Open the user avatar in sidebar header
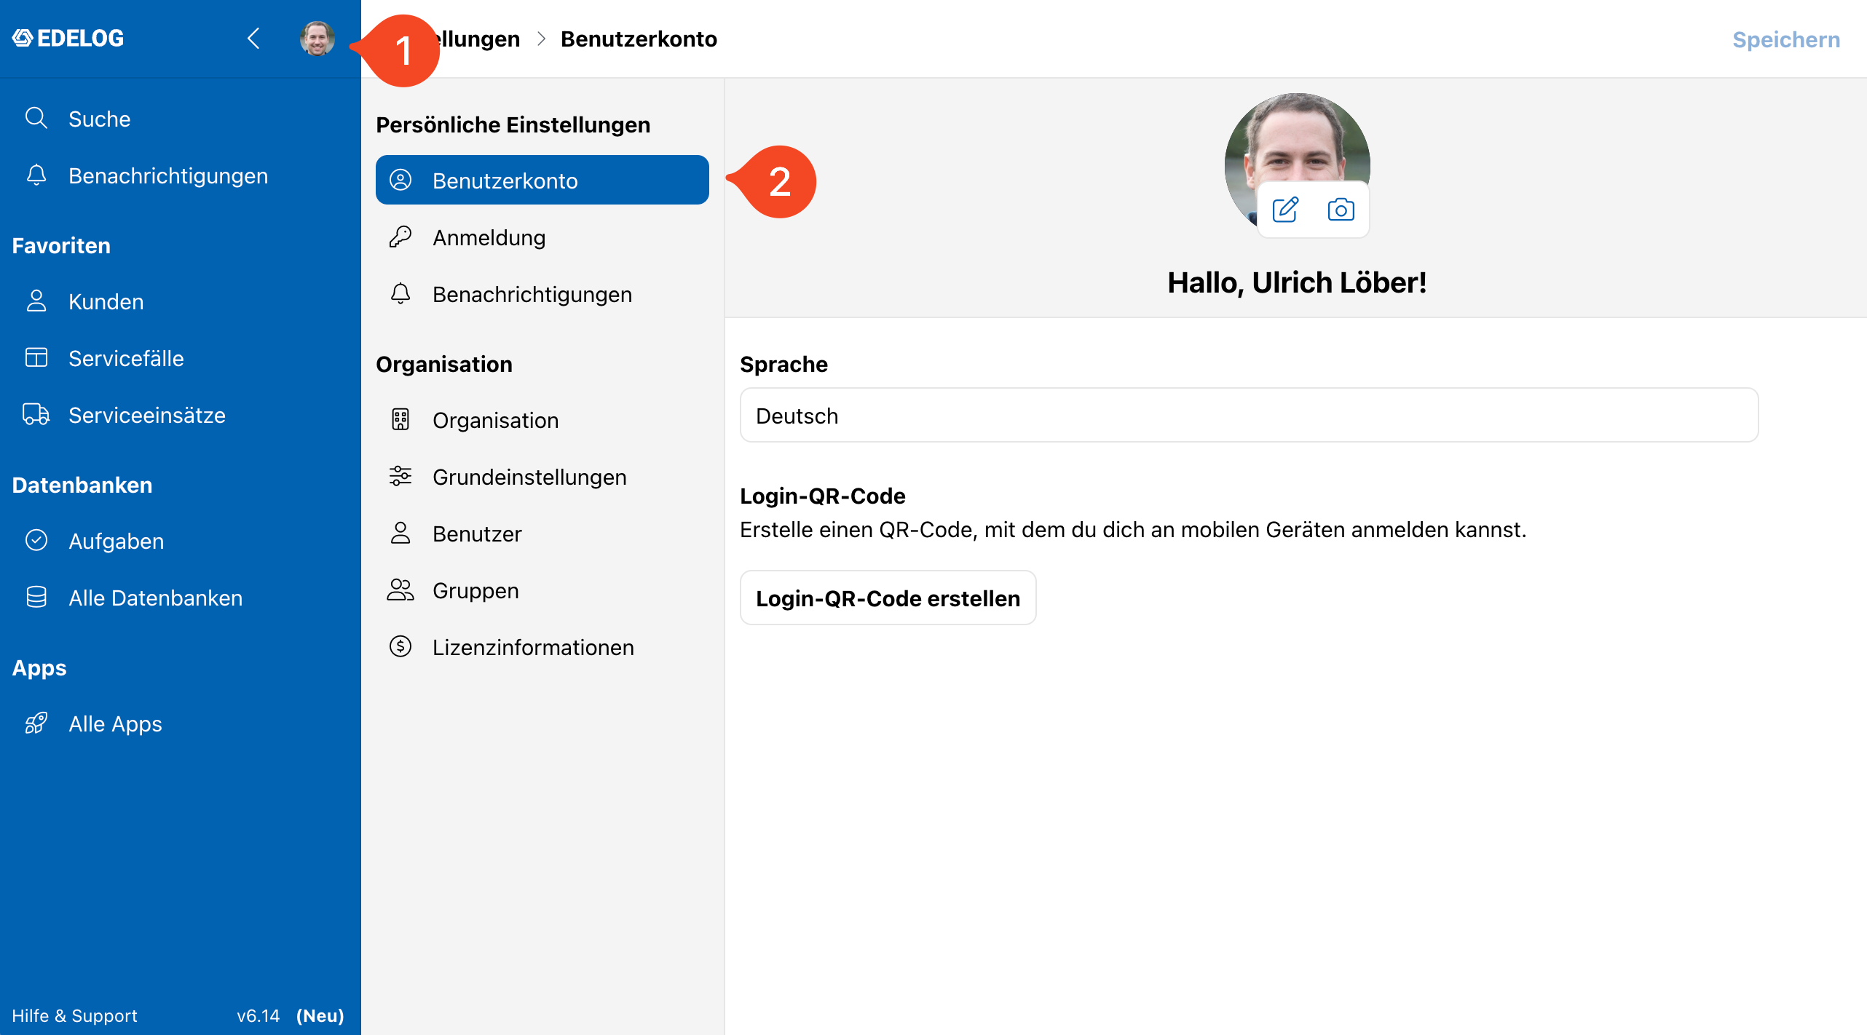Screen dimensions: 1867x1035 click(x=317, y=38)
